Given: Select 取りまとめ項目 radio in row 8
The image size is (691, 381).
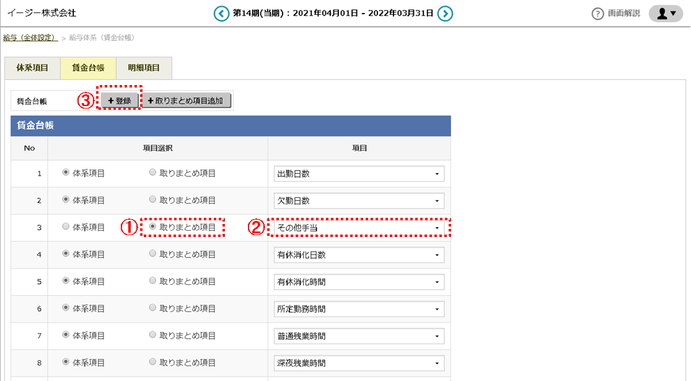Looking at the screenshot, I should click(x=153, y=363).
